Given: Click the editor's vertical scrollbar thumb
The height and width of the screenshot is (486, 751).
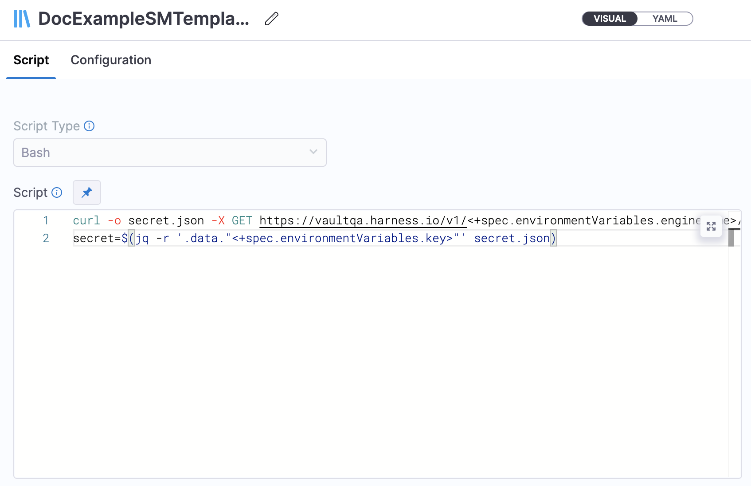Looking at the screenshot, I should click(731, 238).
